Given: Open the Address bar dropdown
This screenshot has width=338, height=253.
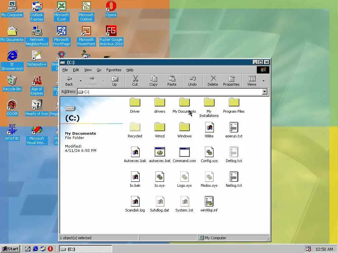Looking at the screenshot, I should (x=264, y=92).
